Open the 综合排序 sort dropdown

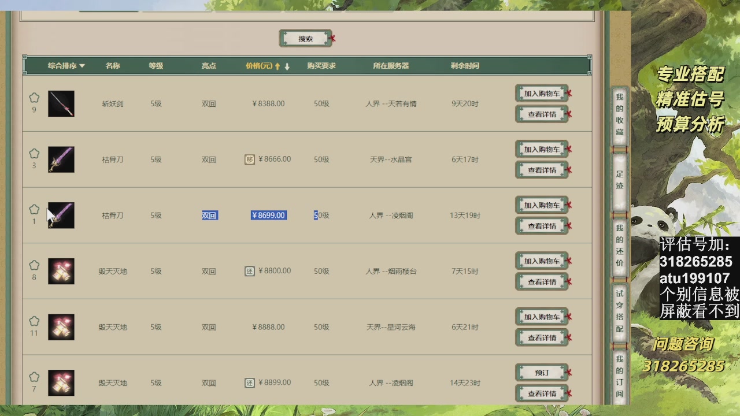(66, 66)
